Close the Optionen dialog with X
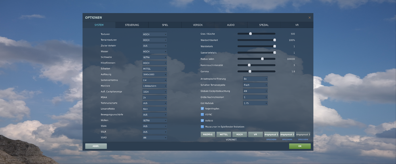This screenshot has height=164, width=396. [310, 18]
